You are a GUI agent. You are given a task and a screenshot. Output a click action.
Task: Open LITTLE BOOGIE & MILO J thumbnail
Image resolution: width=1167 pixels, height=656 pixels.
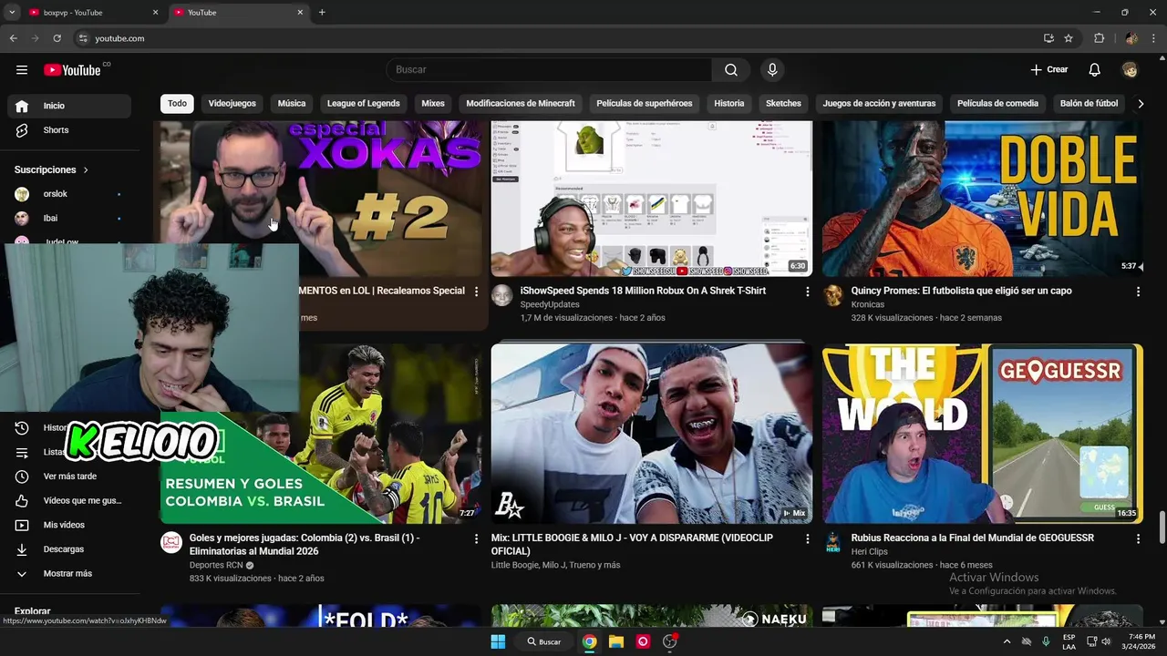(651, 434)
